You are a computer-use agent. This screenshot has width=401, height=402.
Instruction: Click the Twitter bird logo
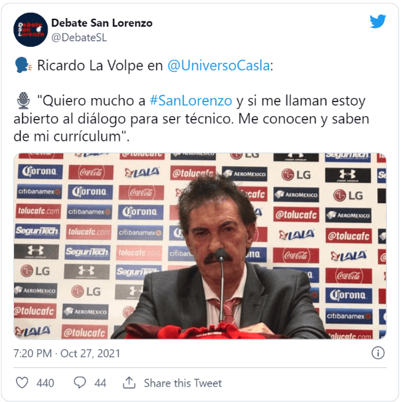[x=378, y=21]
